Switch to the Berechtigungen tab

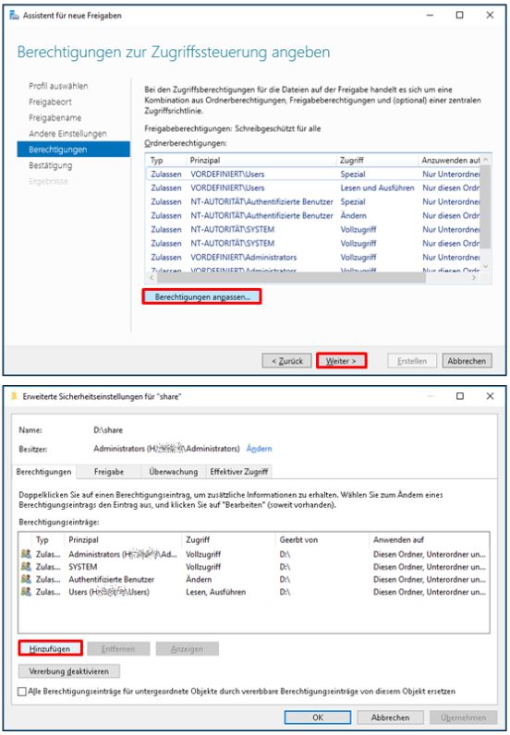click(43, 472)
